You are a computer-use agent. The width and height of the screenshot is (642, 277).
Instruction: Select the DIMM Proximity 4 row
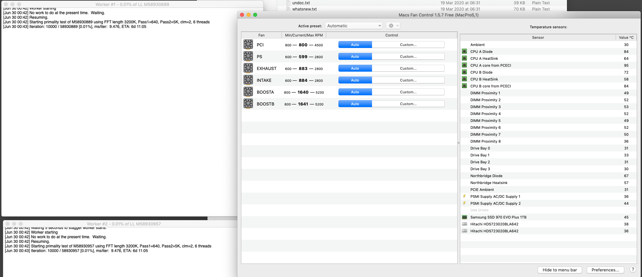coord(548,114)
